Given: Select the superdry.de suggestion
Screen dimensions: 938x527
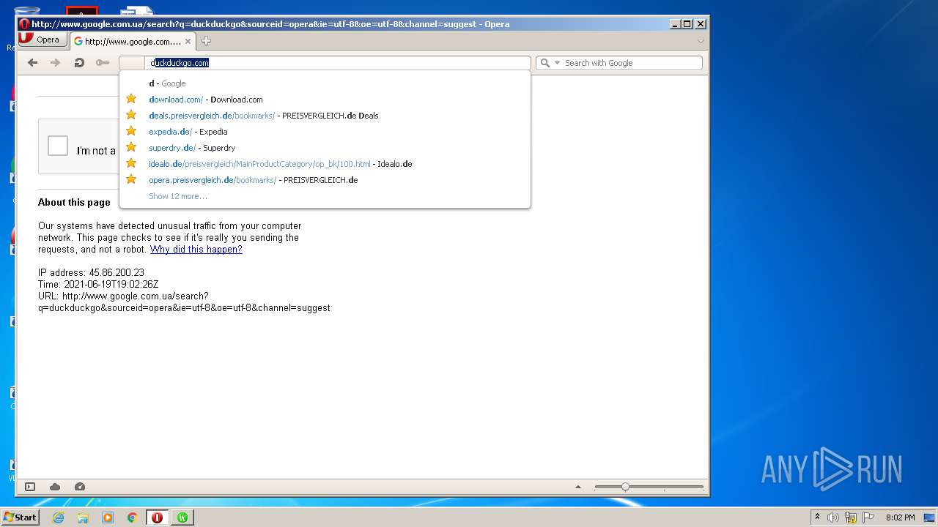Looking at the screenshot, I should coord(325,148).
